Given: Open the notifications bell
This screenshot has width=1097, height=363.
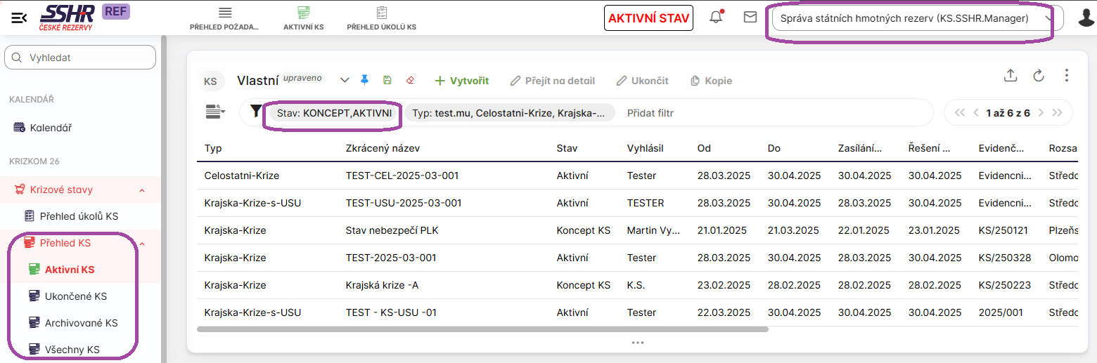Looking at the screenshot, I should 716,18.
